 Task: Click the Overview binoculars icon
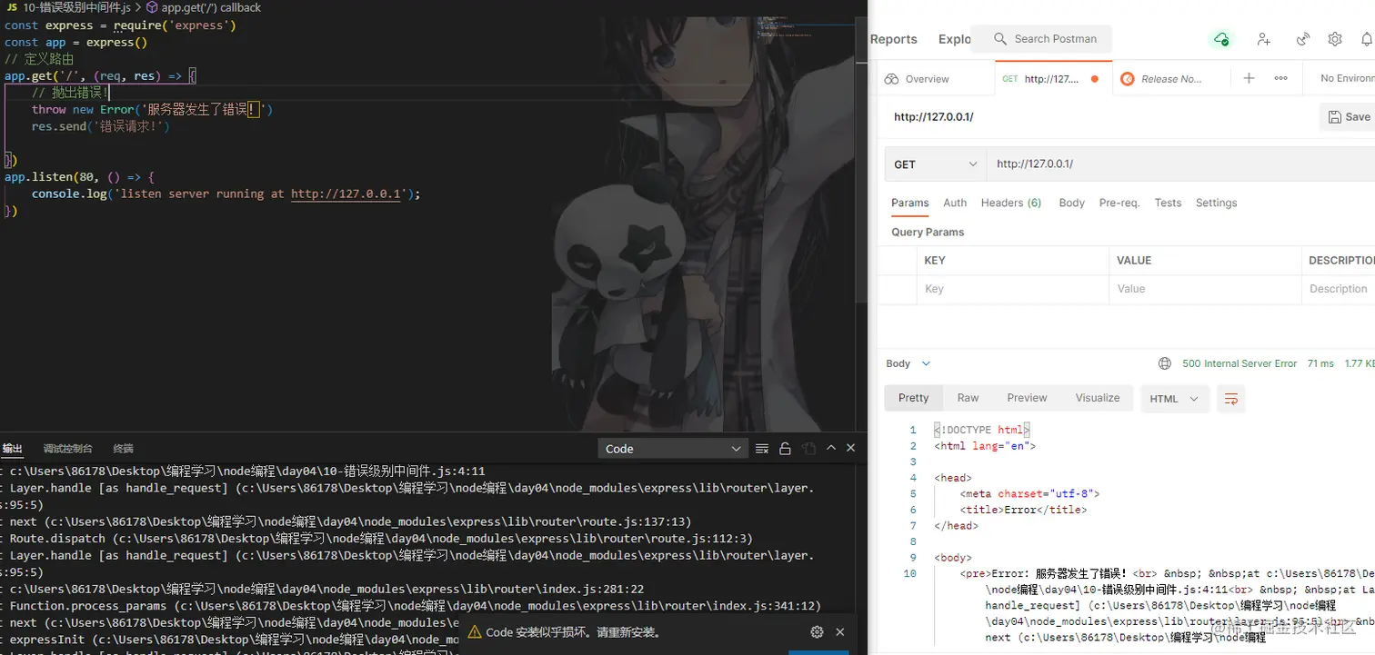(891, 79)
